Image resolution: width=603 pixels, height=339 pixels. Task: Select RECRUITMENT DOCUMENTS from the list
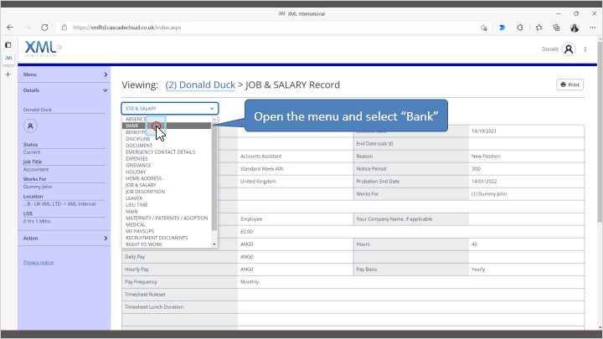click(x=167, y=238)
